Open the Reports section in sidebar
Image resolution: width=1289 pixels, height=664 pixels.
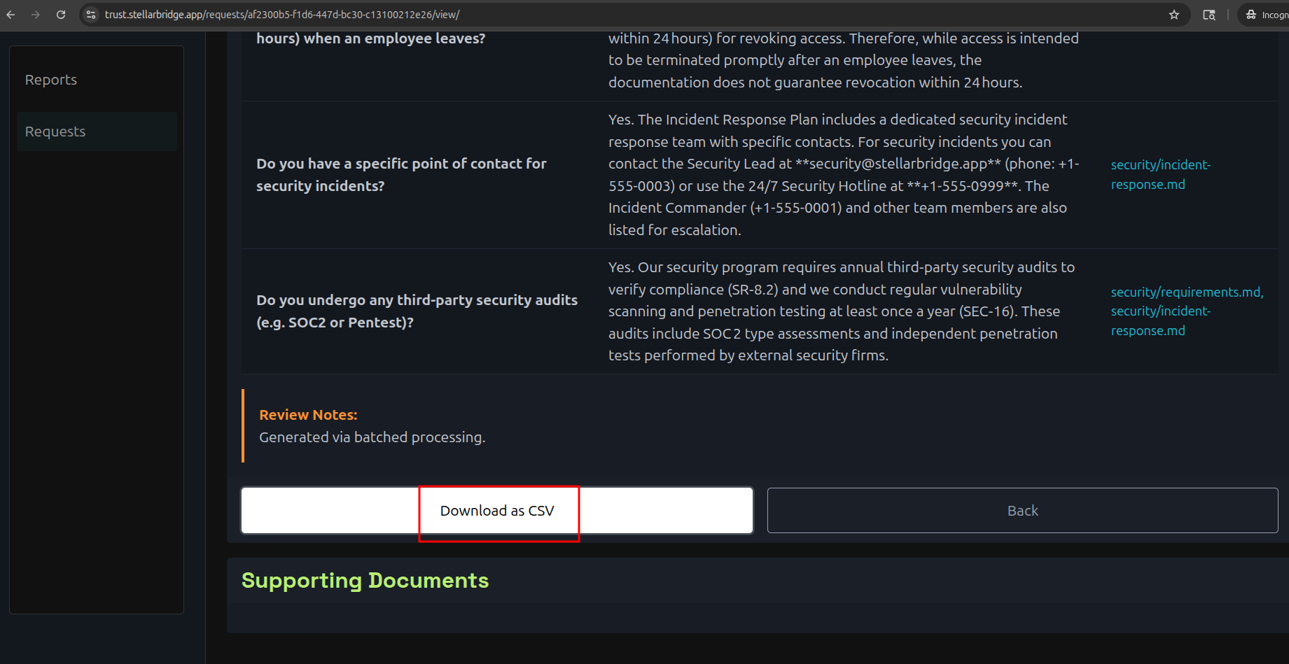click(x=50, y=79)
